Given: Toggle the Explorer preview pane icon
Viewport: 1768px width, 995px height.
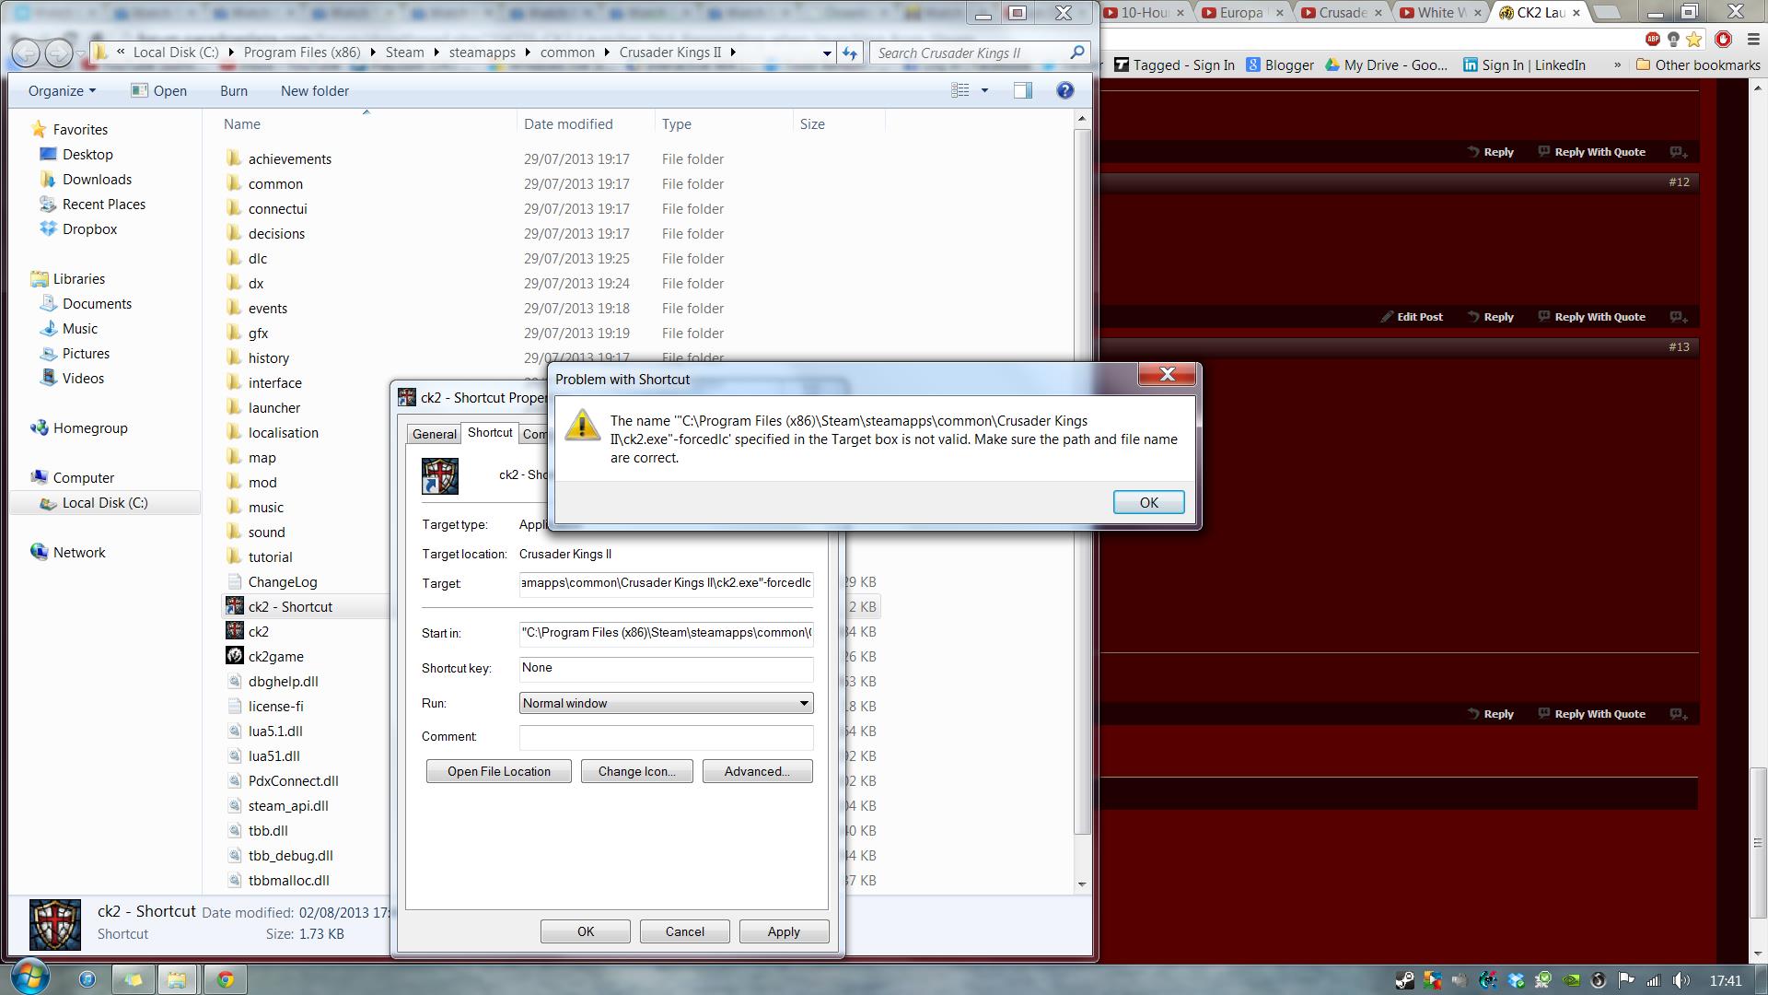Looking at the screenshot, I should click(x=1022, y=90).
